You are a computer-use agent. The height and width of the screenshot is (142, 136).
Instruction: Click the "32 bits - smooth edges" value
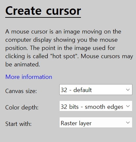(x=92, y=107)
